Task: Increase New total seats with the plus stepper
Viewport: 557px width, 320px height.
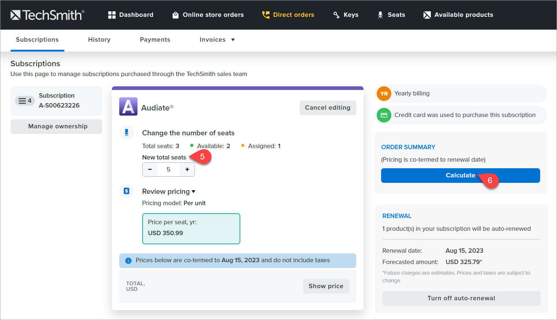Action: tap(187, 169)
